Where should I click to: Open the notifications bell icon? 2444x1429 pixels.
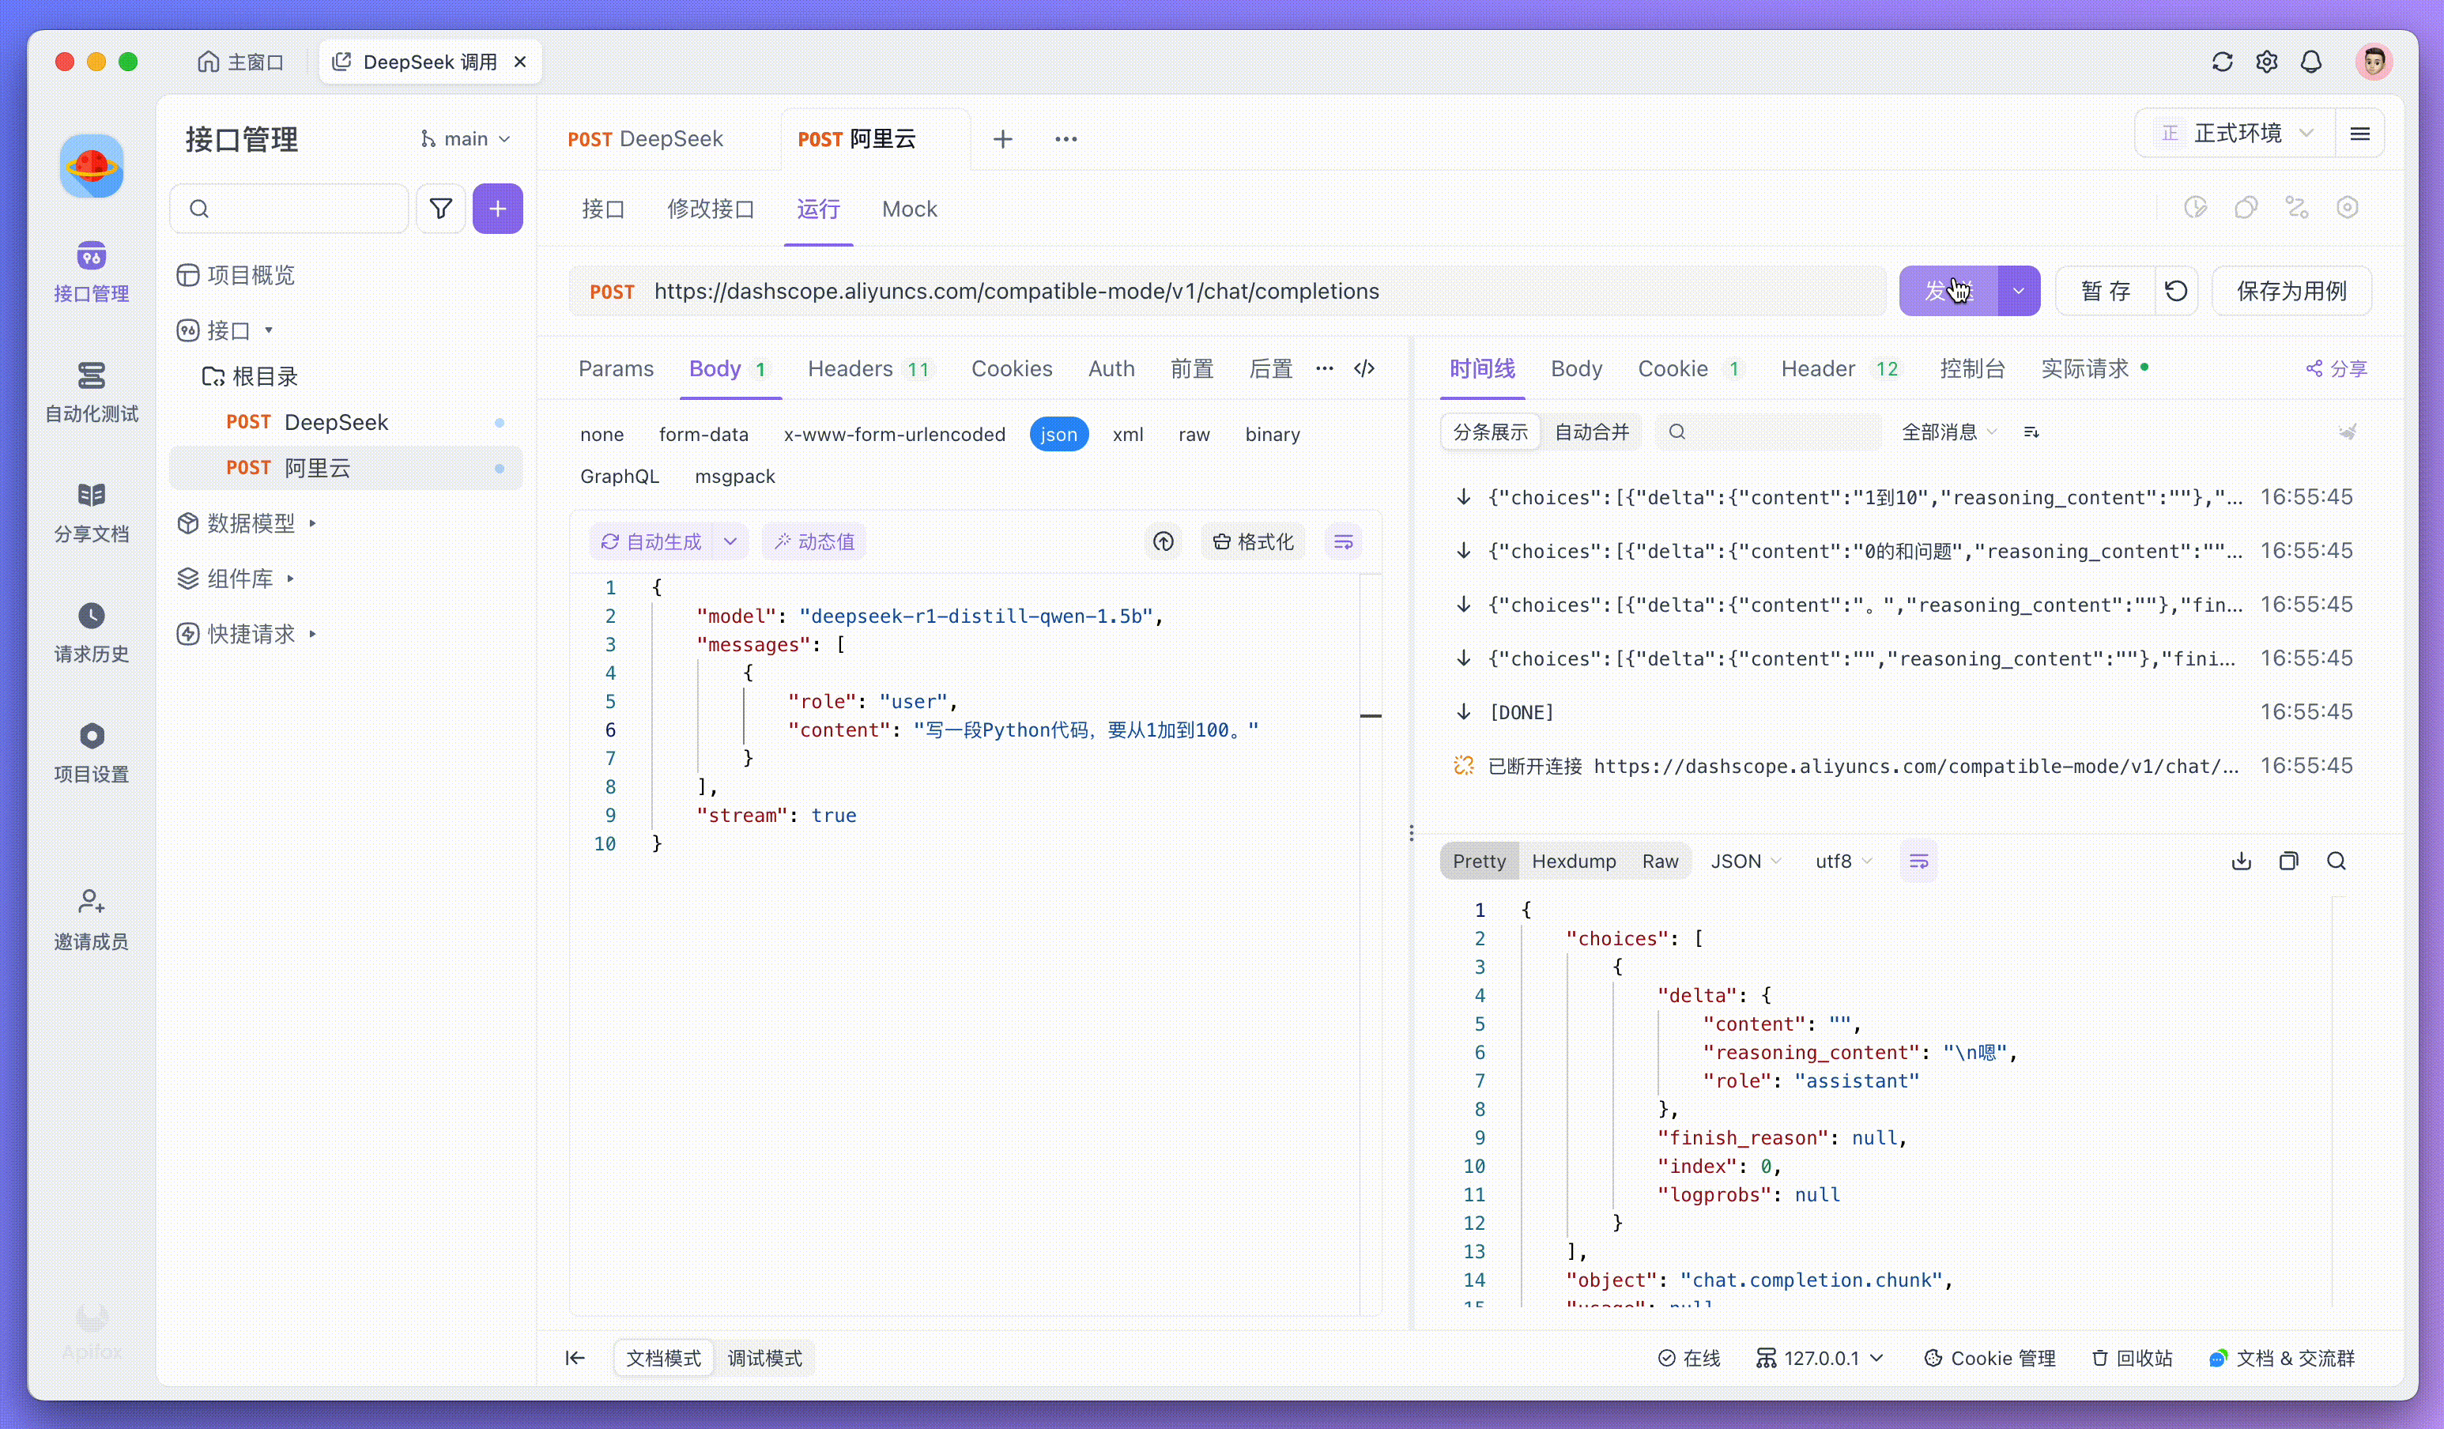[2311, 62]
